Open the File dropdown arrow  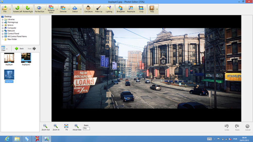10,9
